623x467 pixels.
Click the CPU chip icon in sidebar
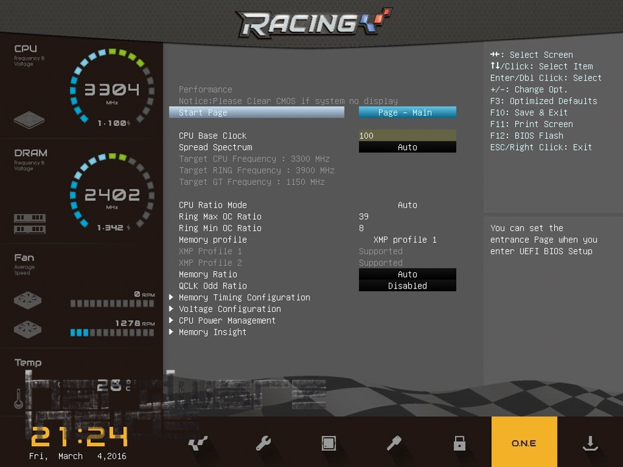(29, 119)
